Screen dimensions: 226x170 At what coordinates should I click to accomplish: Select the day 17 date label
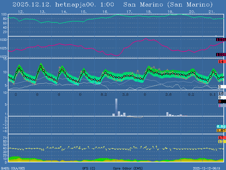(129, 12)
